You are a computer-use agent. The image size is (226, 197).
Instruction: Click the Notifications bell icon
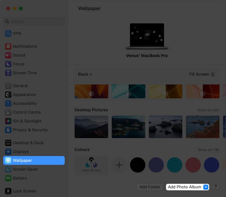8,46
